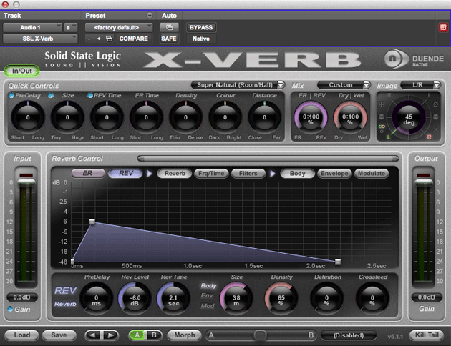Click the Output gain fader handle
The width and height of the screenshot is (451, 346).
424,182
